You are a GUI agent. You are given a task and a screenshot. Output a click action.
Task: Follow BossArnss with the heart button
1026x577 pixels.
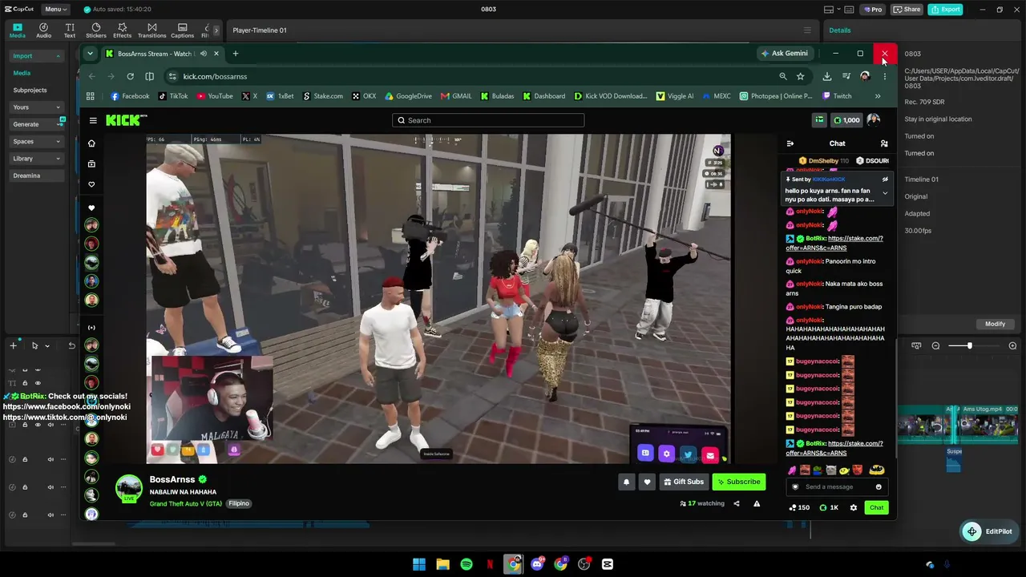point(647,482)
